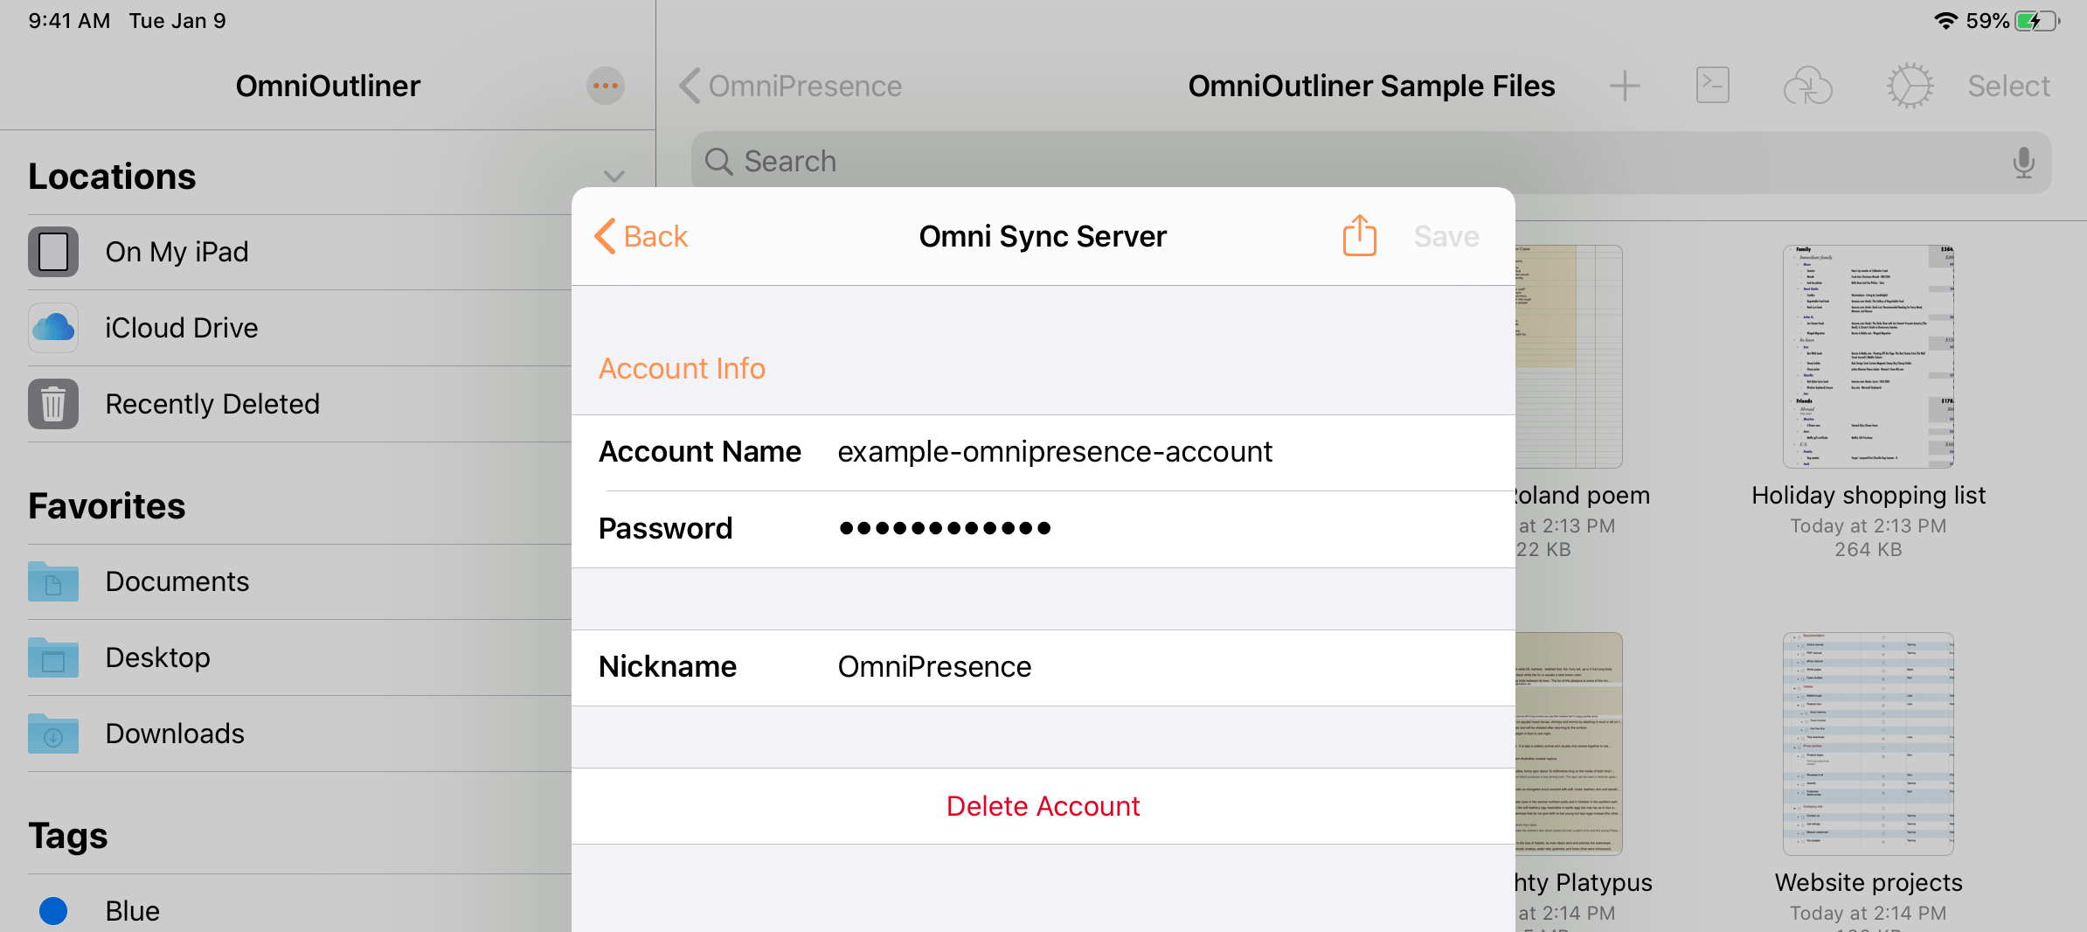The height and width of the screenshot is (932, 2087).
Task: Click the Account Info heading
Action: pyautogui.click(x=682, y=368)
